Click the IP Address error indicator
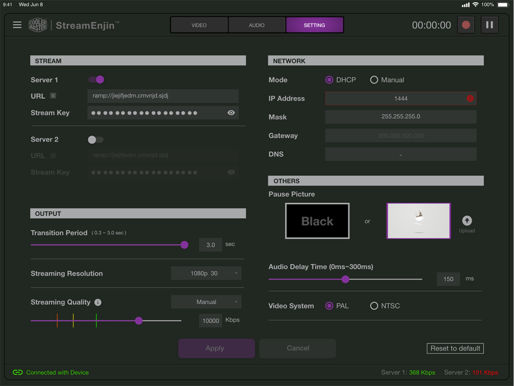The width and height of the screenshot is (514, 386). [x=470, y=98]
